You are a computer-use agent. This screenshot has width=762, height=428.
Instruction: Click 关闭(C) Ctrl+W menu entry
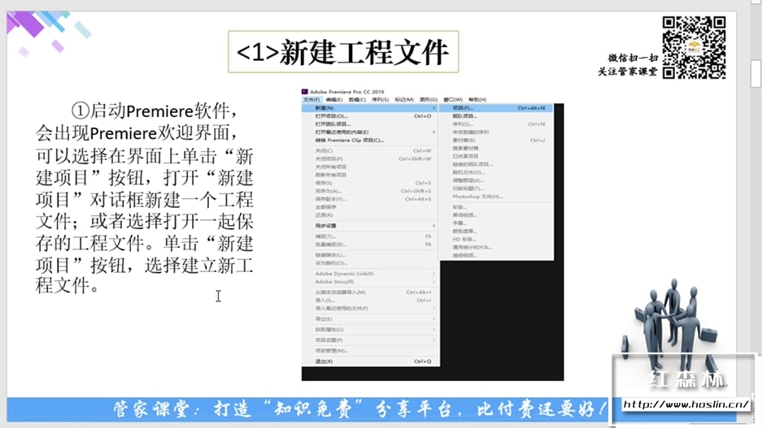point(371,151)
